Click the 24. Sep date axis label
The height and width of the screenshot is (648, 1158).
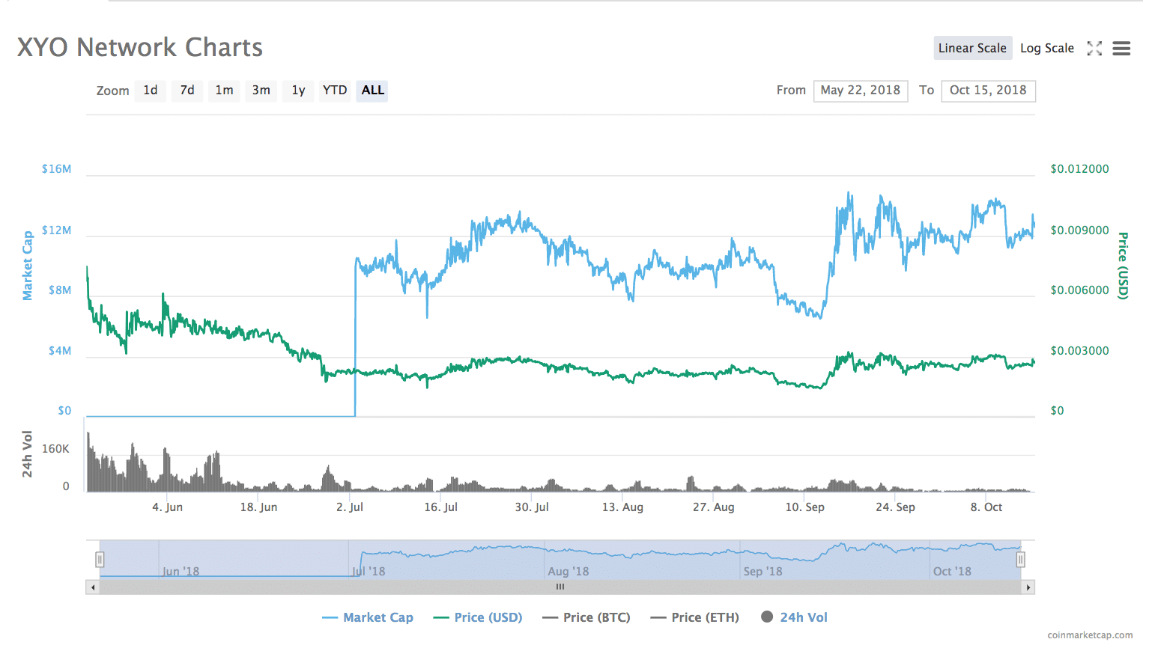pos(895,507)
